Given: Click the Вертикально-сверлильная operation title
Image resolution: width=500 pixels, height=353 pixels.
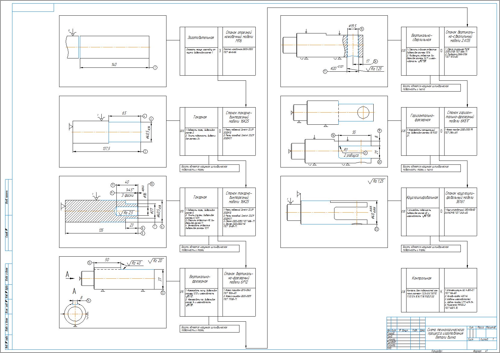Looking at the screenshot, I should pos(421,38).
